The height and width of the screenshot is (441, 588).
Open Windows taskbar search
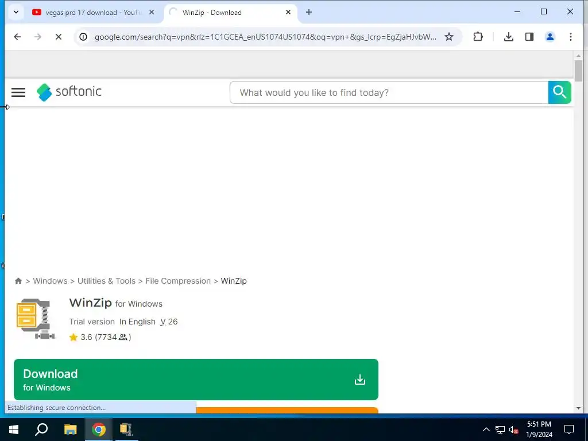pos(41,430)
